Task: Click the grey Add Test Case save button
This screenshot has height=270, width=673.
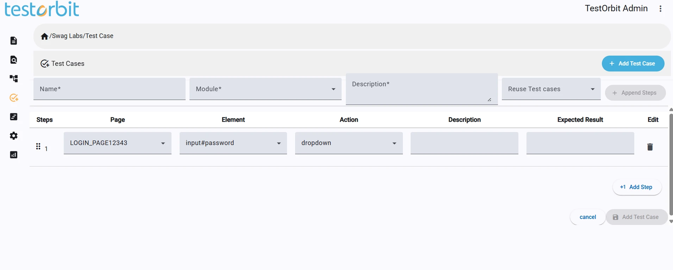Action: click(x=637, y=217)
